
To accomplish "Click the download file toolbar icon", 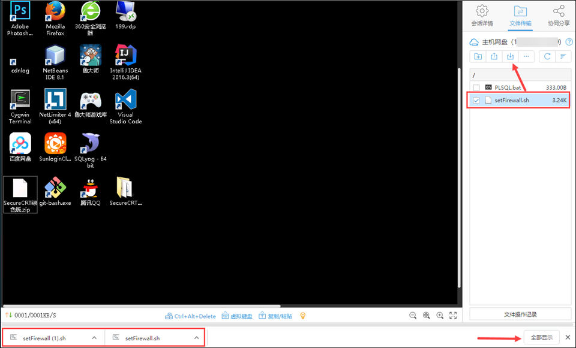I will click(510, 56).
